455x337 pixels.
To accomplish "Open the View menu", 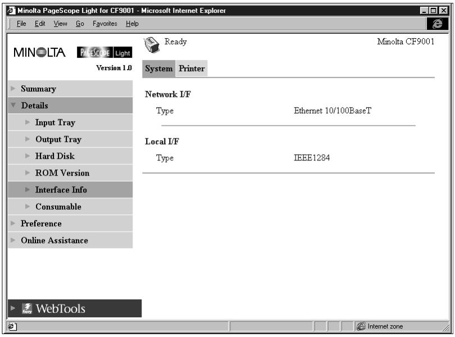I will [60, 24].
